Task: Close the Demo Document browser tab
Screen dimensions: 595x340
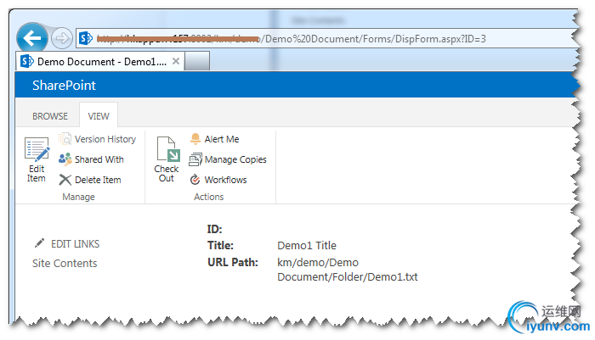Action: pos(176,61)
